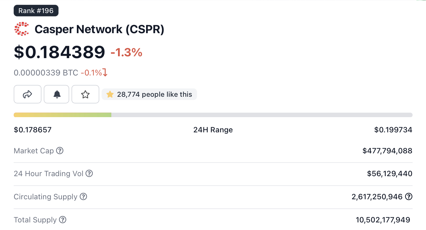The height and width of the screenshot is (230, 426).
Task: Toggle the favorite star button
Action: [85, 94]
